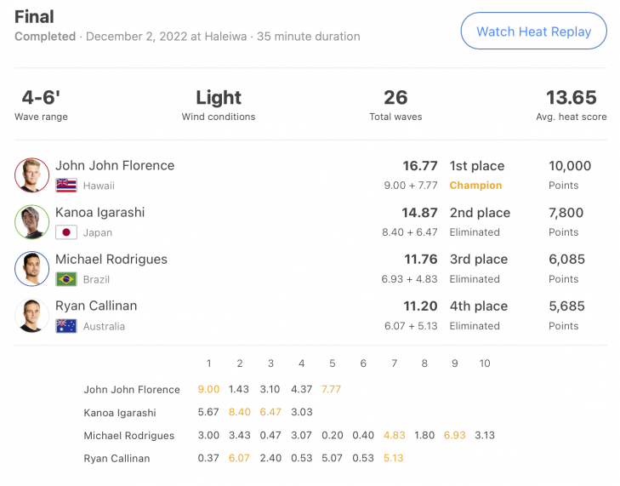Viewport: 620px width, 486px height.
Task: Click wave column header 10
Action: 485,363
